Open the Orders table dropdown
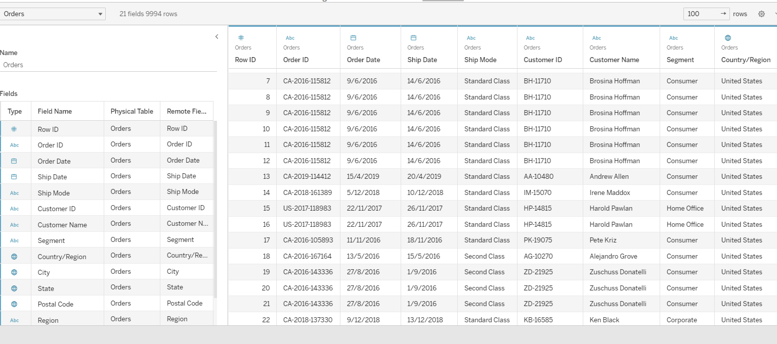Viewport: 777px width, 344px height. click(53, 14)
